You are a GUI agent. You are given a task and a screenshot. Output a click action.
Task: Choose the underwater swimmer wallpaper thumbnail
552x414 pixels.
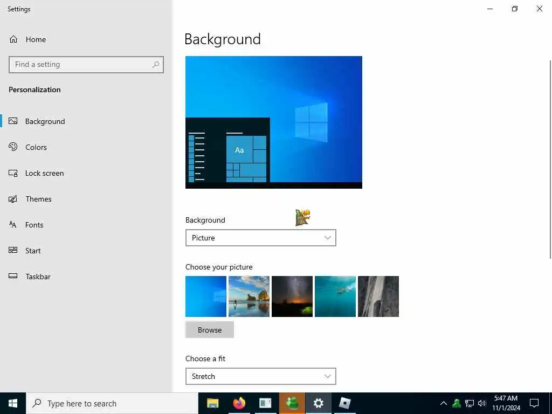point(335,296)
